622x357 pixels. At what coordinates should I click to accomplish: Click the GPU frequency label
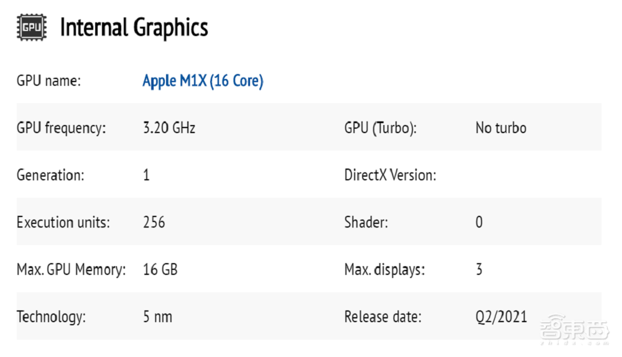(62, 128)
